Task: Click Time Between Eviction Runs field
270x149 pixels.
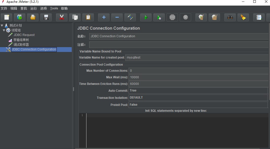Action: [198, 84]
